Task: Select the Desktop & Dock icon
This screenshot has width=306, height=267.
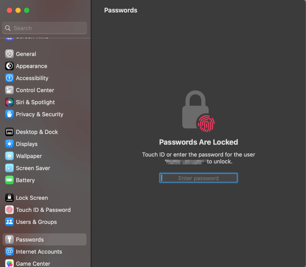Action: (9, 132)
